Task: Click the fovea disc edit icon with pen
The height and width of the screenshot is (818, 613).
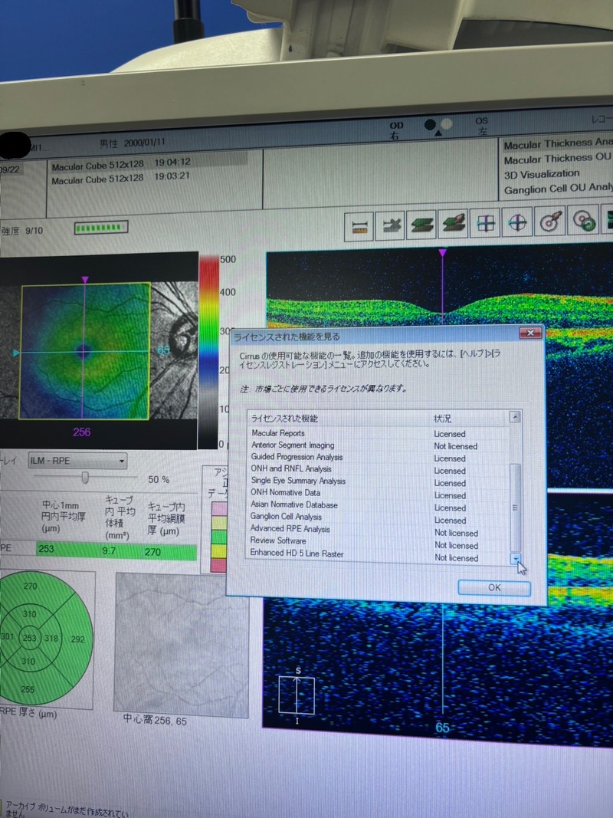Action: 551,224
